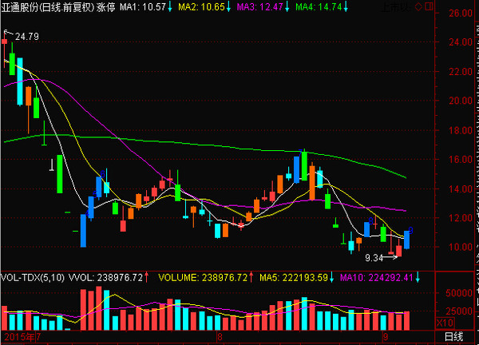Click the red split-window icon at top right
The image size is (479, 345).
[429, 6]
